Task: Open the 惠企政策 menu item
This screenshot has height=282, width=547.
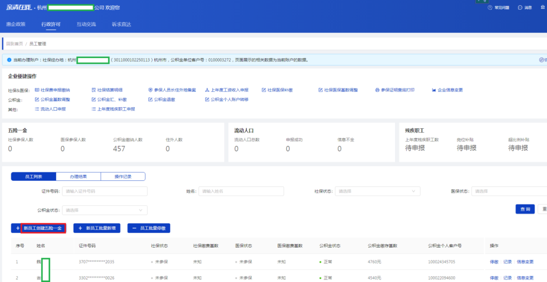Action: (x=16, y=24)
